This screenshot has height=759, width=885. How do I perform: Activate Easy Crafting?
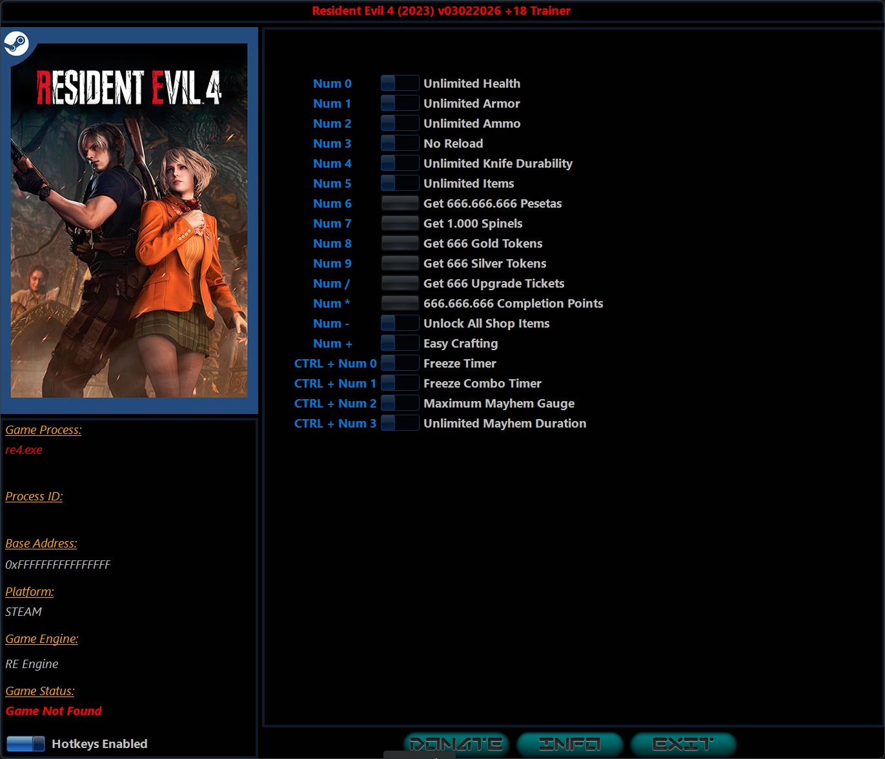click(399, 342)
